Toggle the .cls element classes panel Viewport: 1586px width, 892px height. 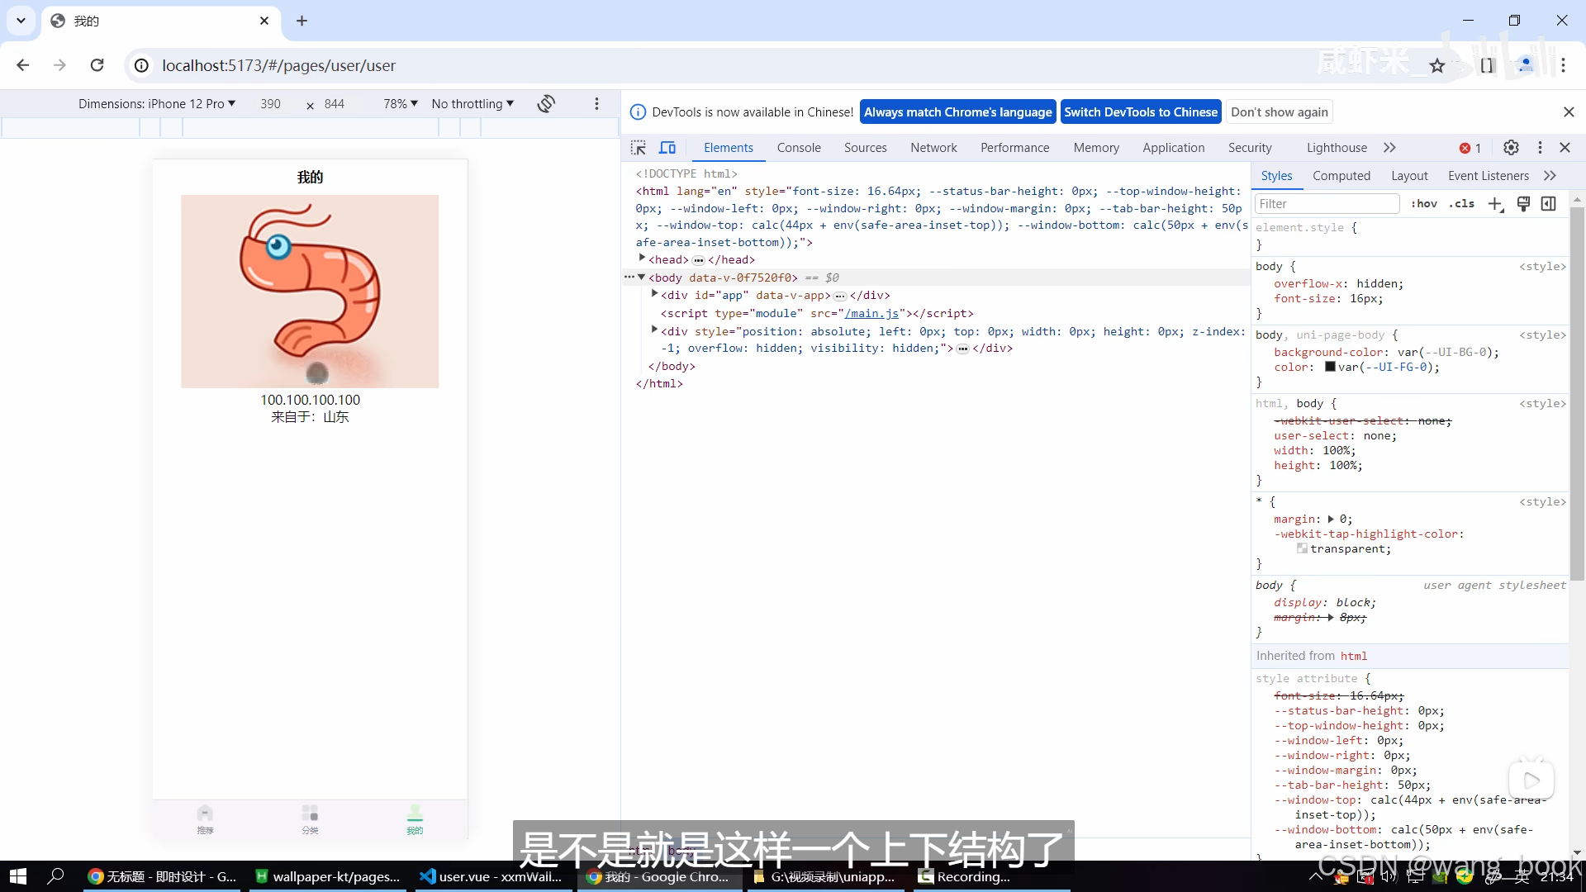point(1461,204)
